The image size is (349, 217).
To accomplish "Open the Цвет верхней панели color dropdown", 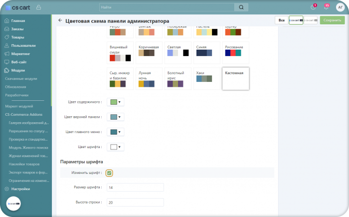I will [x=116, y=117].
